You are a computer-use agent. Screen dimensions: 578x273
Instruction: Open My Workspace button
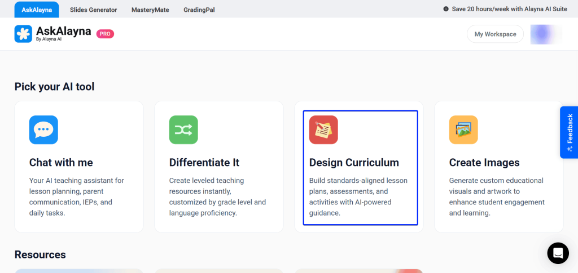click(495, 34)
